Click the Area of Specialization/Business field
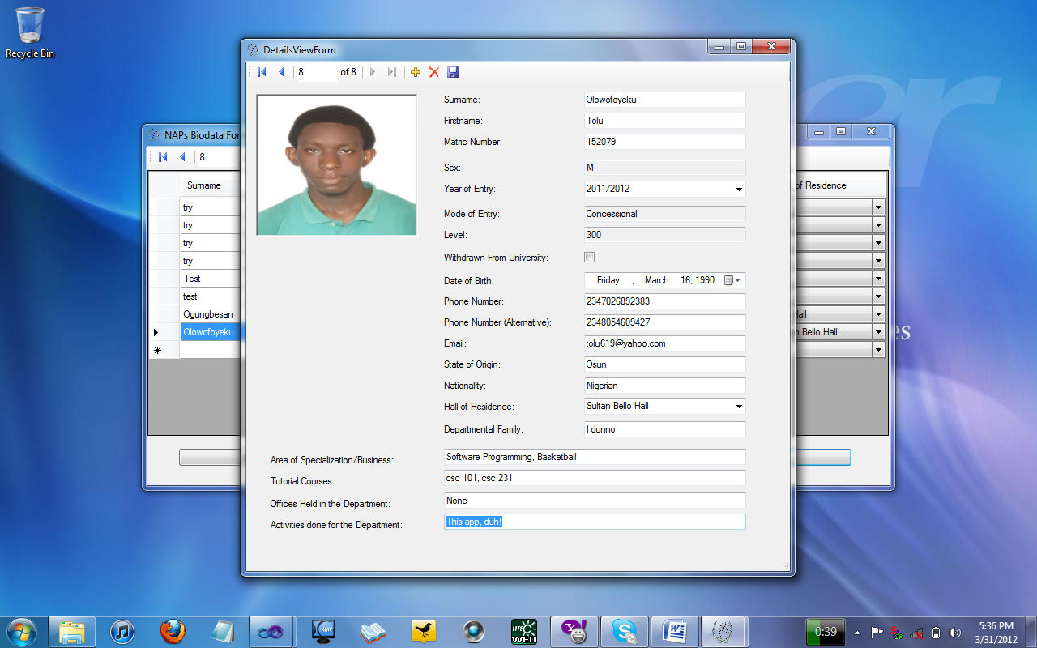The height and width of the screenshot is (648, 1037). click(x=595, y=457)
